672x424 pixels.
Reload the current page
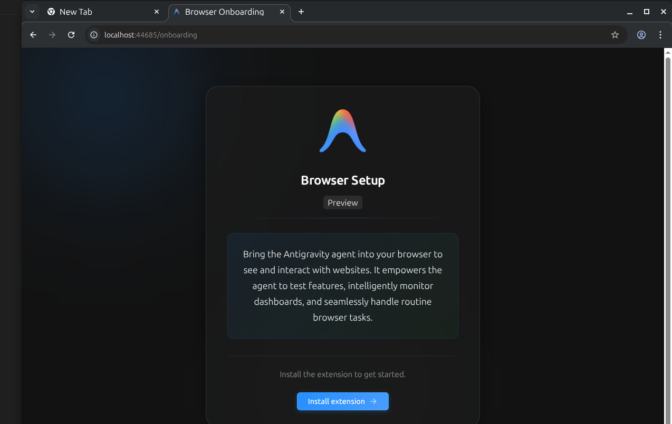coord(71,35)
